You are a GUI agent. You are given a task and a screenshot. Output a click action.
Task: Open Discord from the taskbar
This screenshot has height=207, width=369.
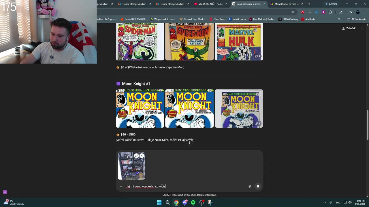pyautogui.click(x=185, y=202)
